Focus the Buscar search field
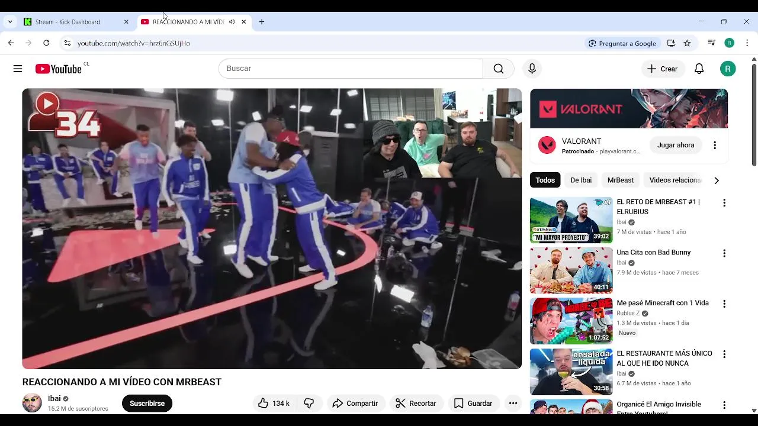 click(x=351, y=69)
